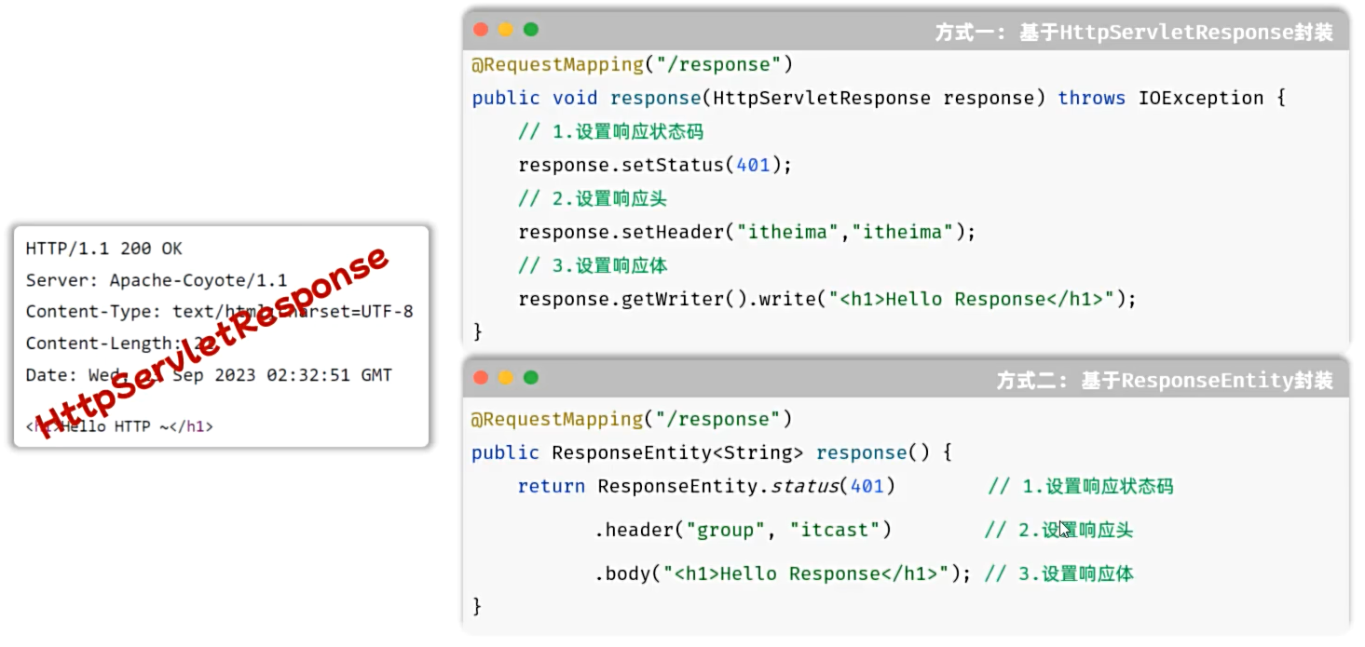Click the yellow dot in the HttpServletResponse code window
Viewport: 1365px width, 647px height.
tap(506, 30)
